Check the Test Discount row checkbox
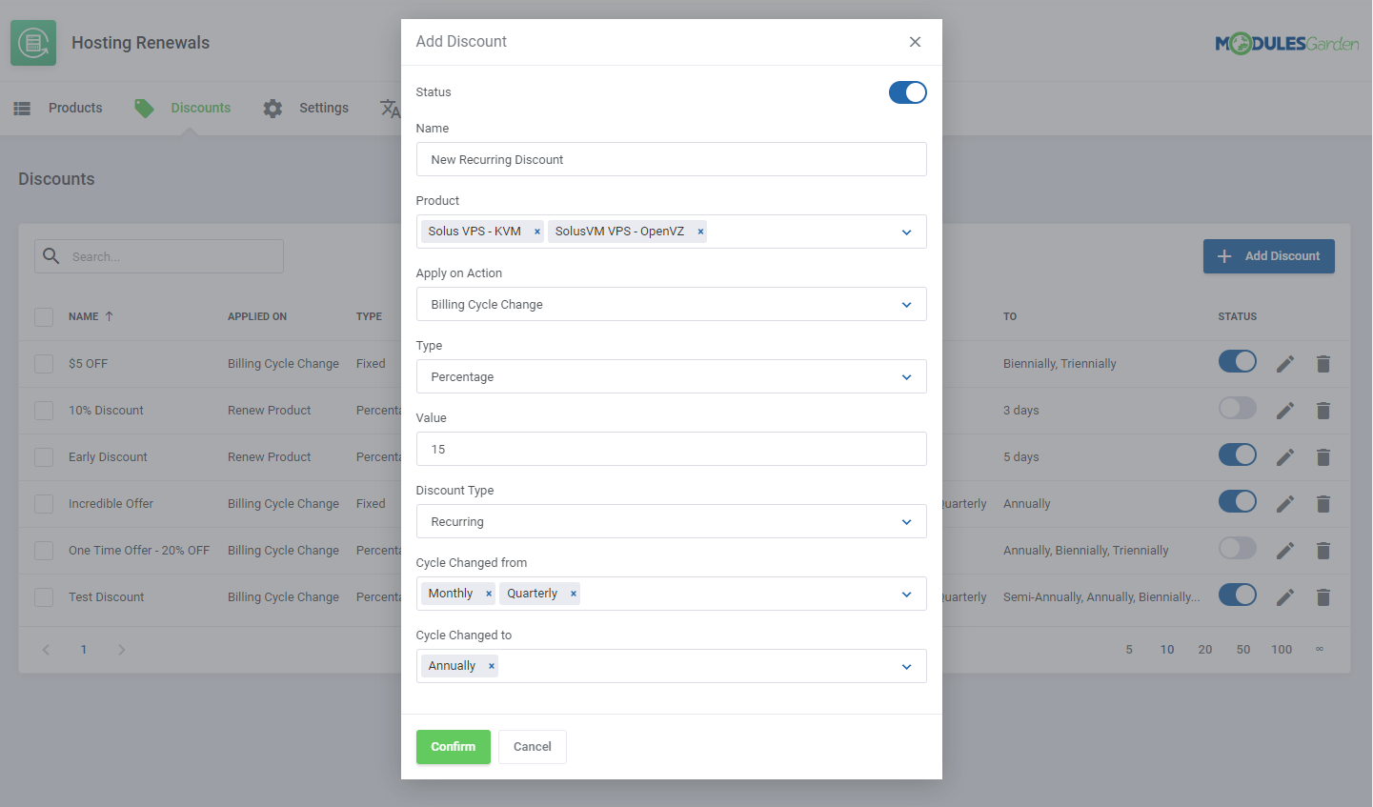Viewport: 1373px width, 807px height. click(x=44, y=597)
